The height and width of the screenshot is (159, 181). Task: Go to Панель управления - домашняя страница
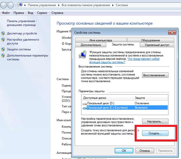[22, 23]
